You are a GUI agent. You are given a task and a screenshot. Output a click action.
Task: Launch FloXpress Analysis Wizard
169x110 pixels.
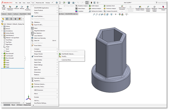click(148, 9)
